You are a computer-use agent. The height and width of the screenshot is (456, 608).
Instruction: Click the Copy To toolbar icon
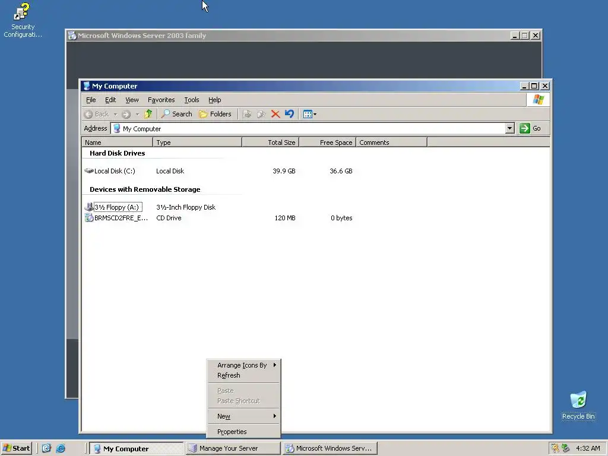(261, 114)
